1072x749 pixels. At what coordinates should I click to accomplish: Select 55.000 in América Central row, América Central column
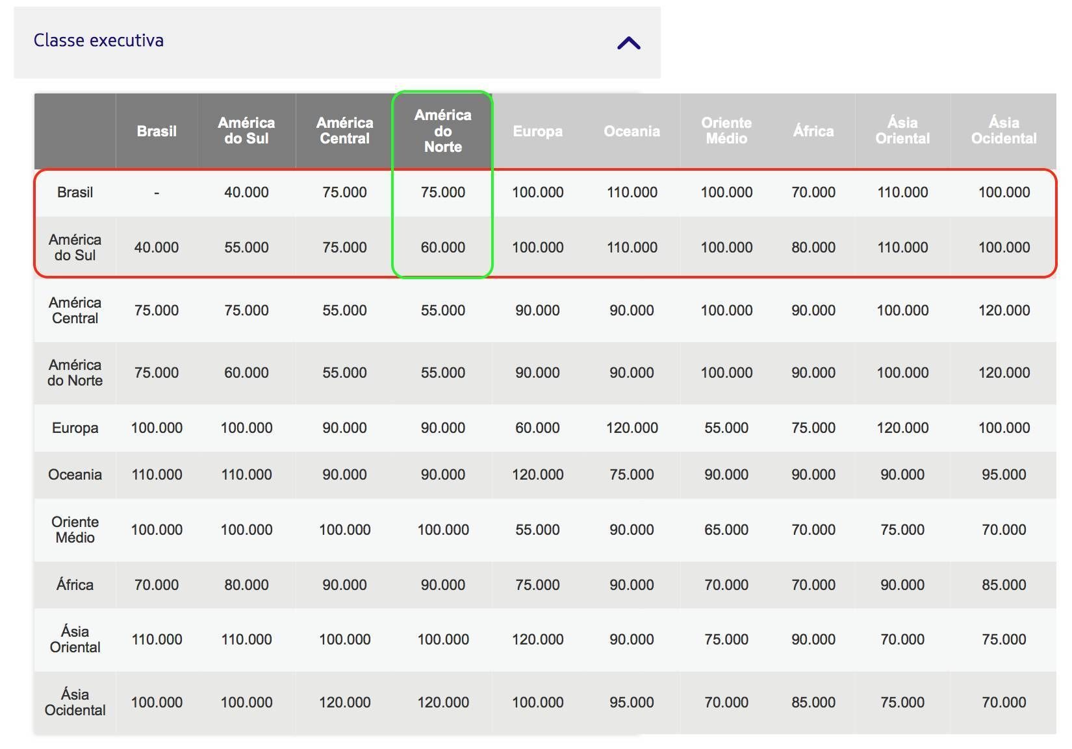(344, 310)
